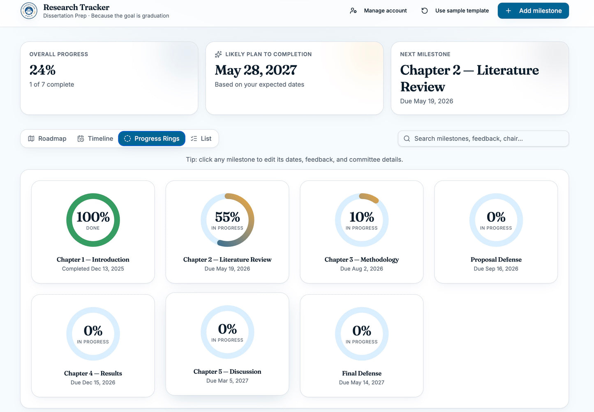Viewport: 594px width, 412px height.
Task: Open Manage account
Action: point(378,11)
